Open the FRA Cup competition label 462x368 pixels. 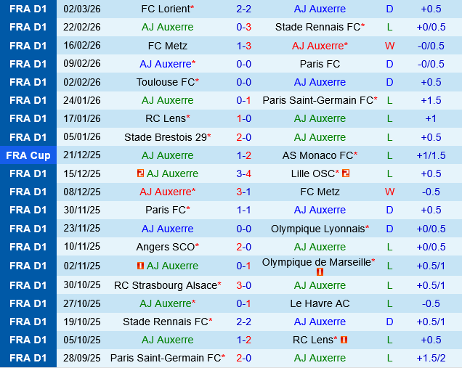28,155
